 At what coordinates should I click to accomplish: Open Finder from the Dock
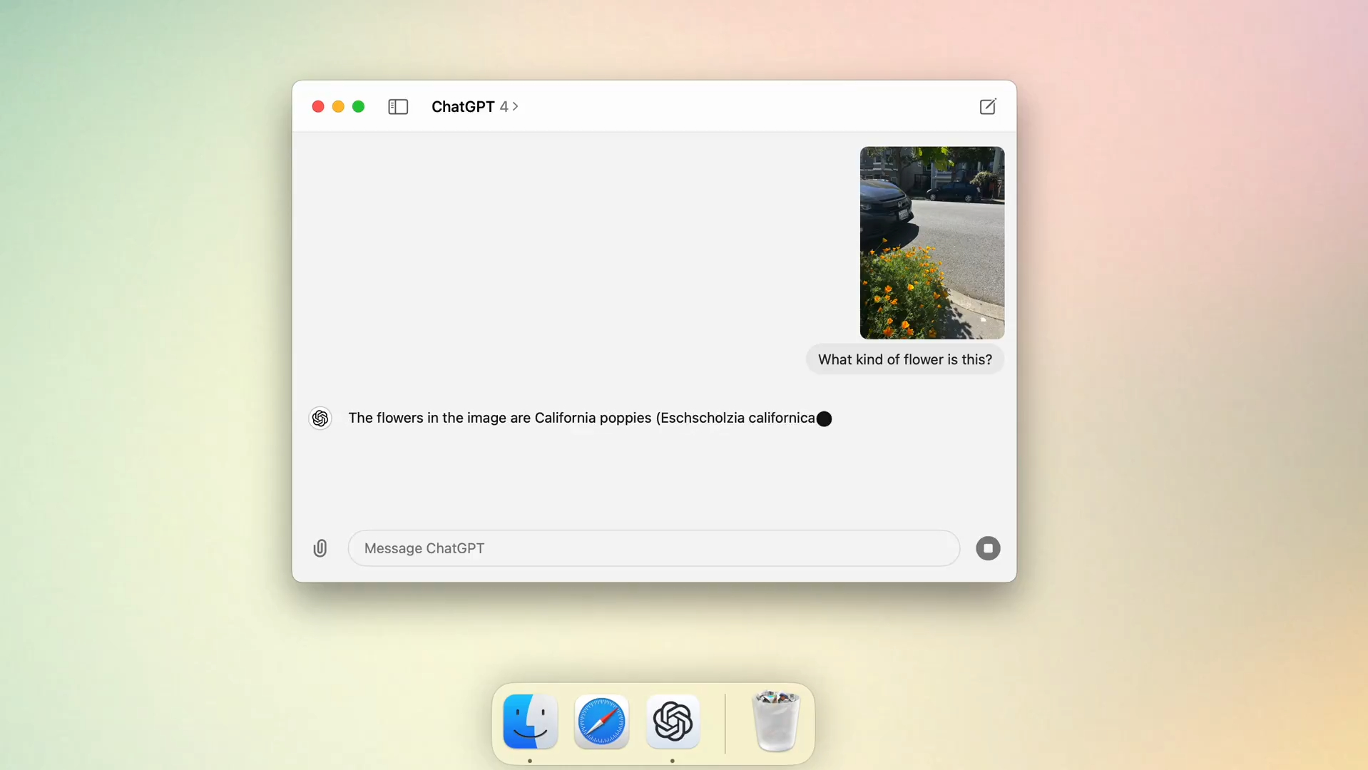pos(530,722)
